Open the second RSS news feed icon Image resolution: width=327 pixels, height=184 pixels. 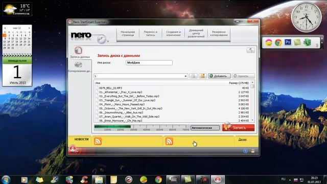click(169, 141)
